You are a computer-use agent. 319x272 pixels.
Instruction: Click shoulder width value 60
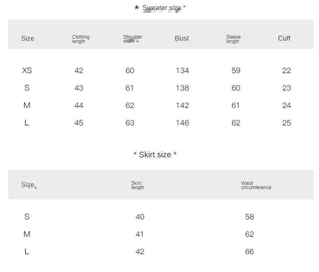pos(130,70)
